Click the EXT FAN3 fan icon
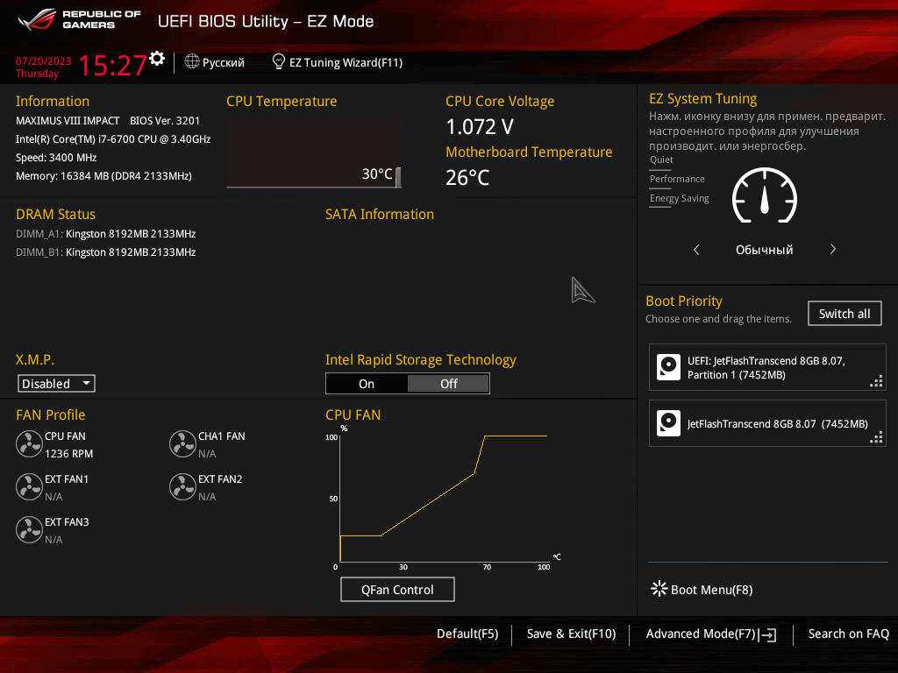 29,529
